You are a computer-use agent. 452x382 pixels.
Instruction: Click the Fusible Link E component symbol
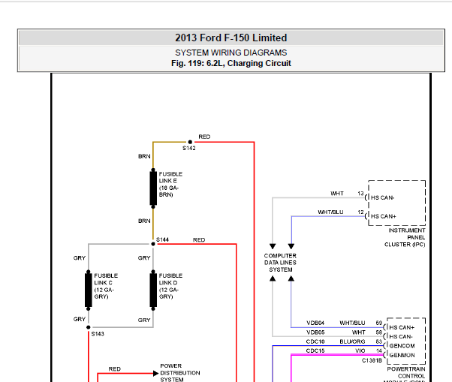coord(153,188)
